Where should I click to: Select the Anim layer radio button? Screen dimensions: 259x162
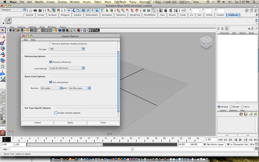coord(242,107)
